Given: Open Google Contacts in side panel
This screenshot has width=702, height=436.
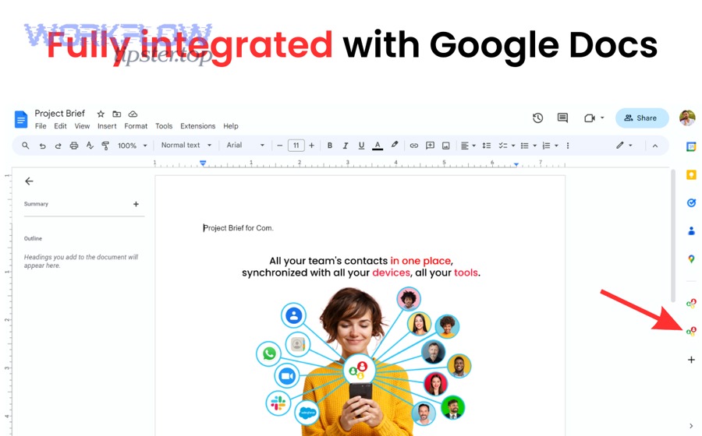Looking at the screenshot, I should click(691, 231).
